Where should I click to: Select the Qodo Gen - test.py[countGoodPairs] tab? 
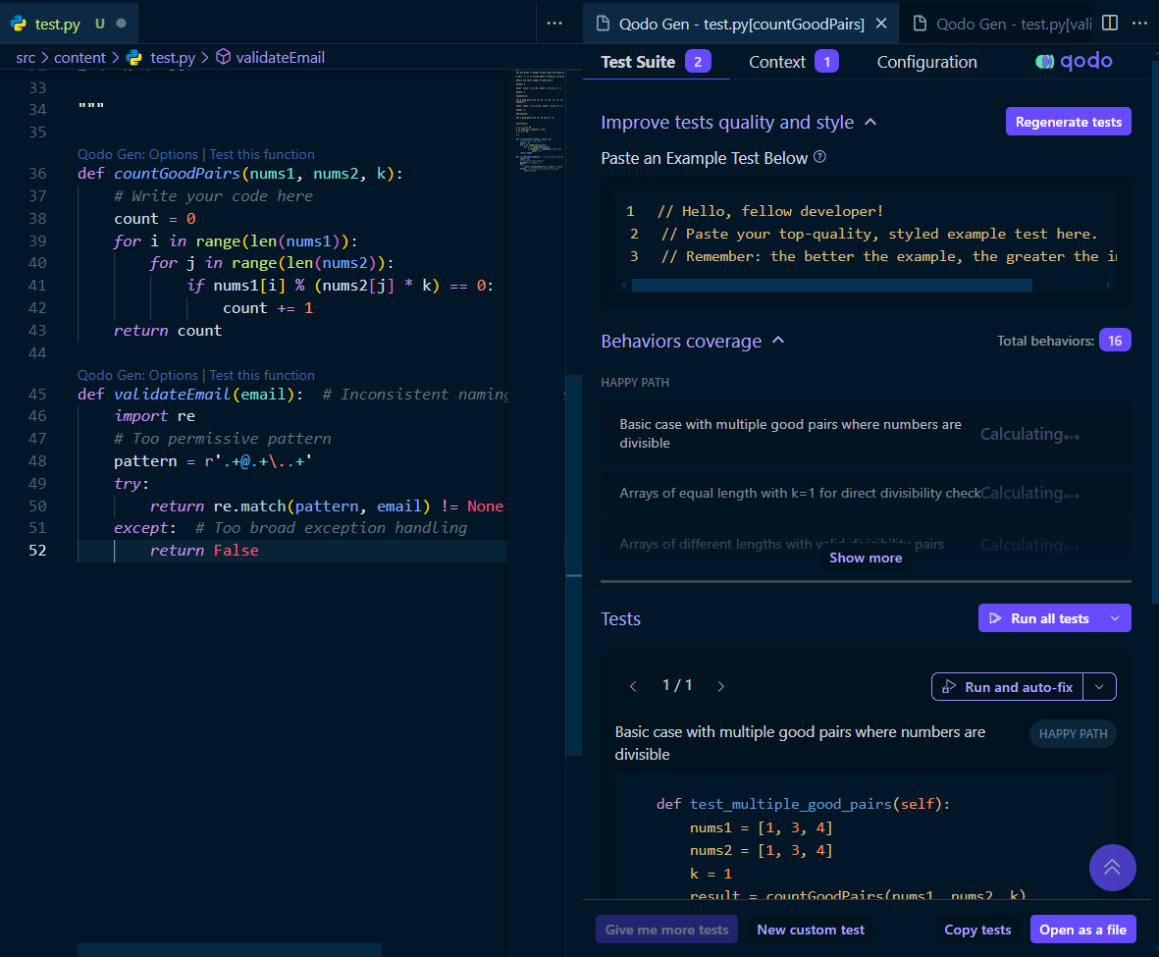point(741,24)
